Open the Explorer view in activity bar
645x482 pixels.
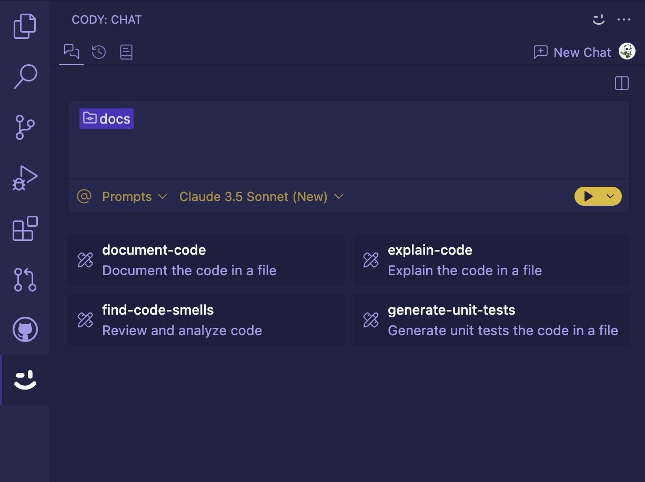pos(25,26)
